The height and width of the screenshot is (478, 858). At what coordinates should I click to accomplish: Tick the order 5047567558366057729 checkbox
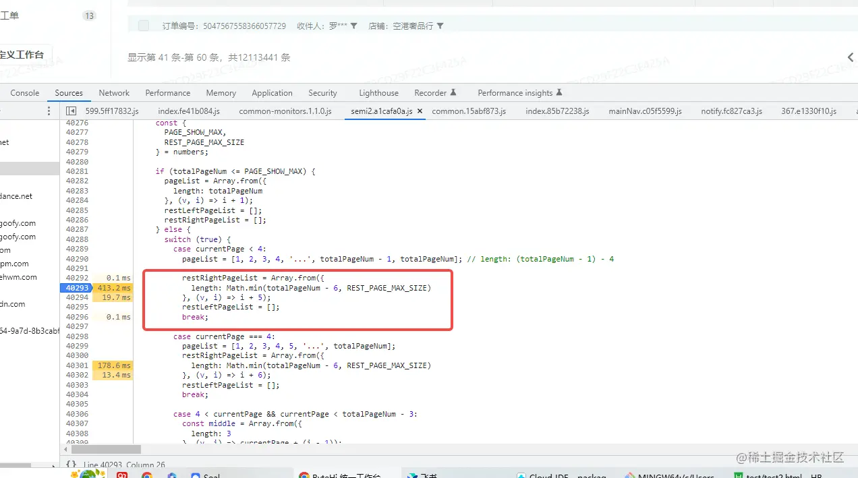[x=143, y=26]
